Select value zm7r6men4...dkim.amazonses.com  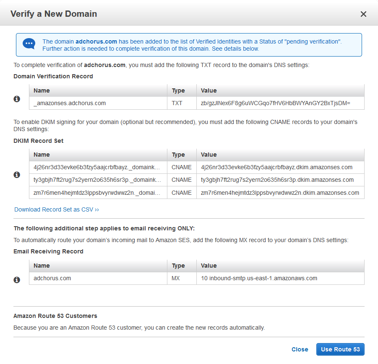(280, 193)
